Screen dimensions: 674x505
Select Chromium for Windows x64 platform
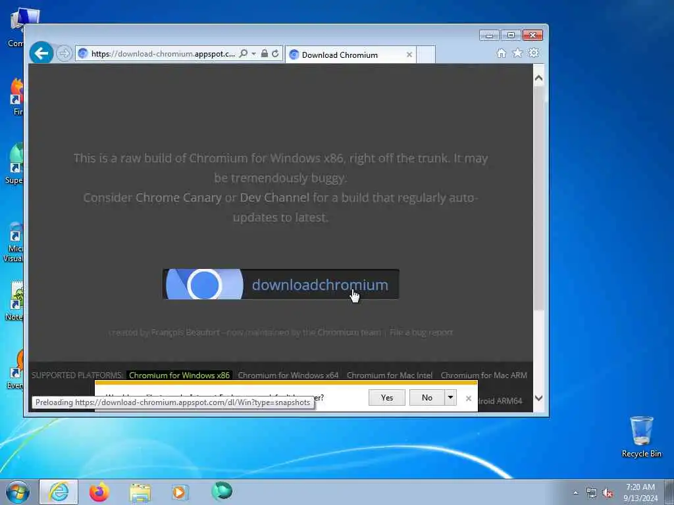tap(288, 375)
